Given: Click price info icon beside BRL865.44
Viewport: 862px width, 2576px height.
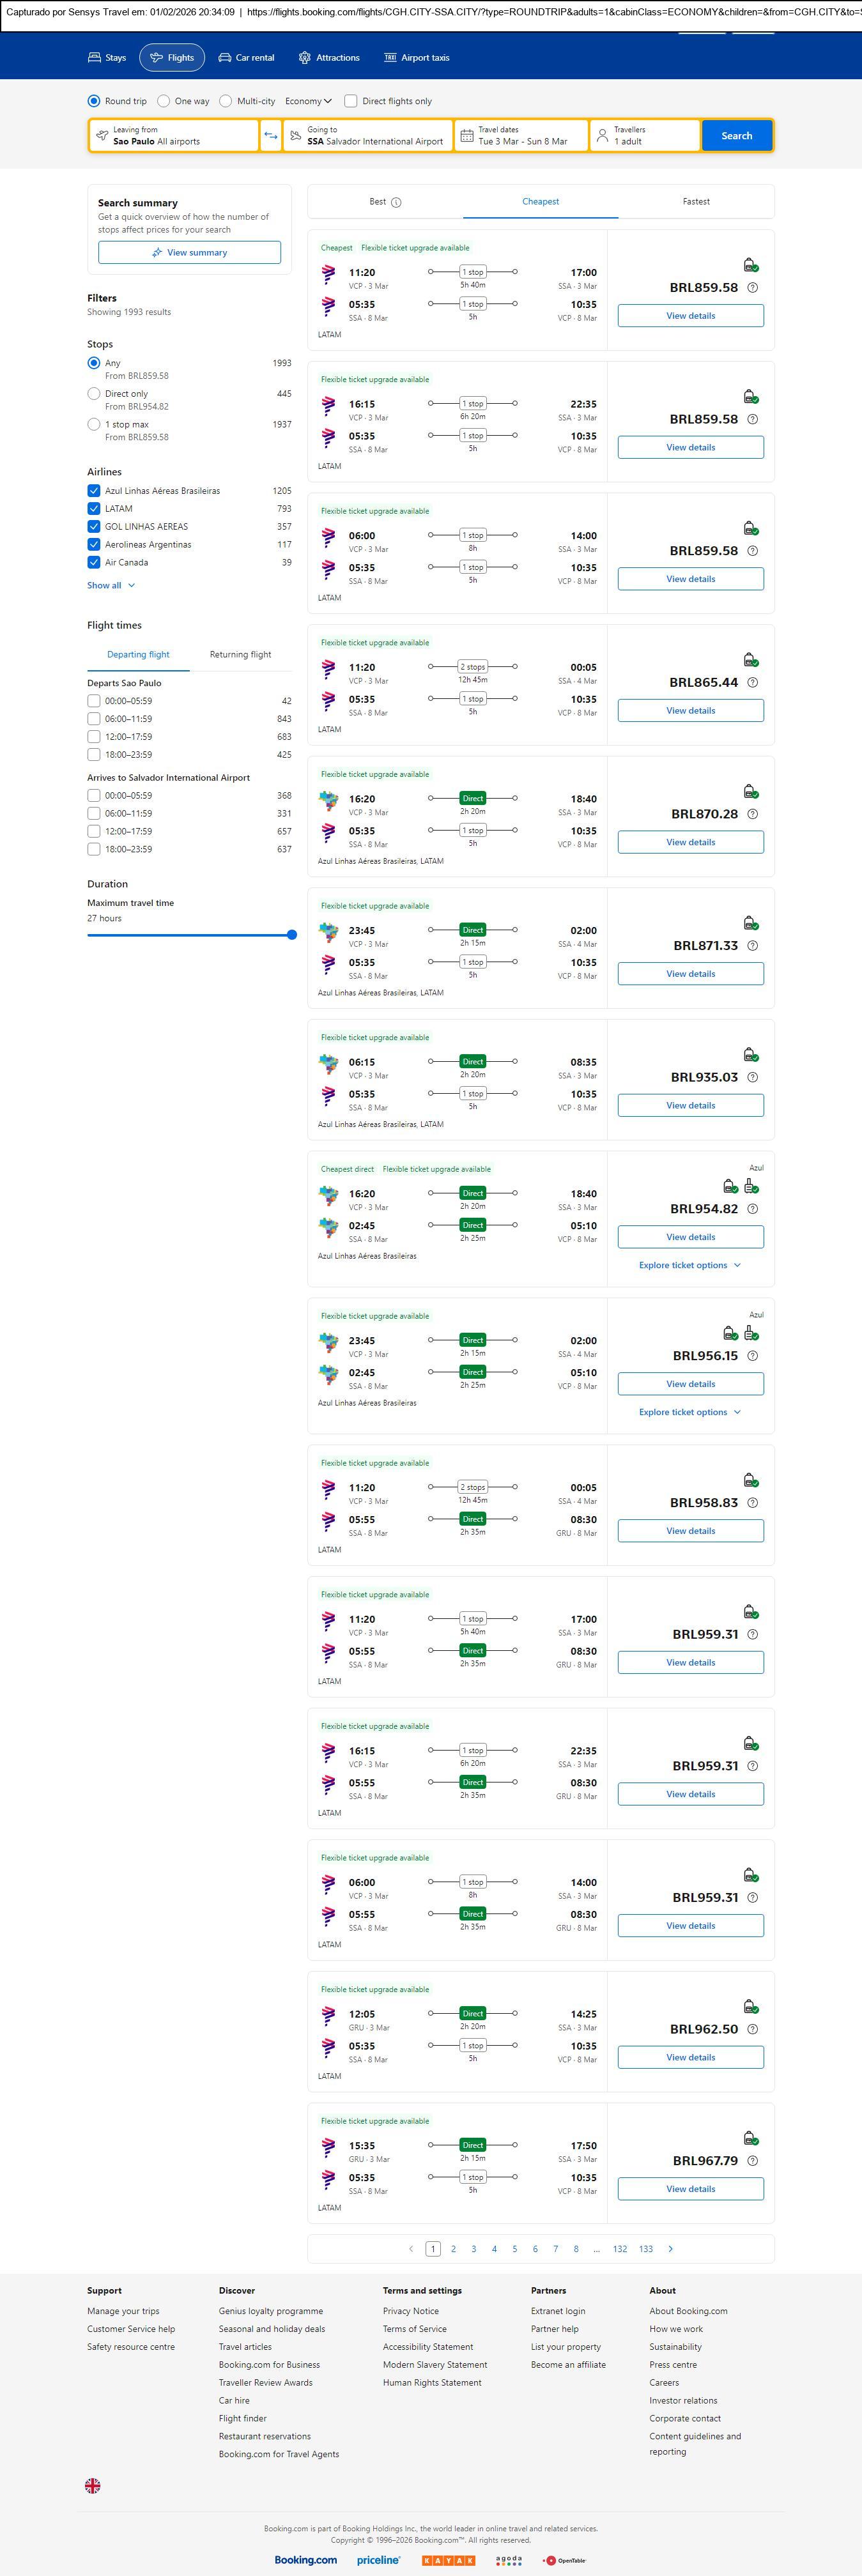Looking at the screenshot, I should [753, 683].
